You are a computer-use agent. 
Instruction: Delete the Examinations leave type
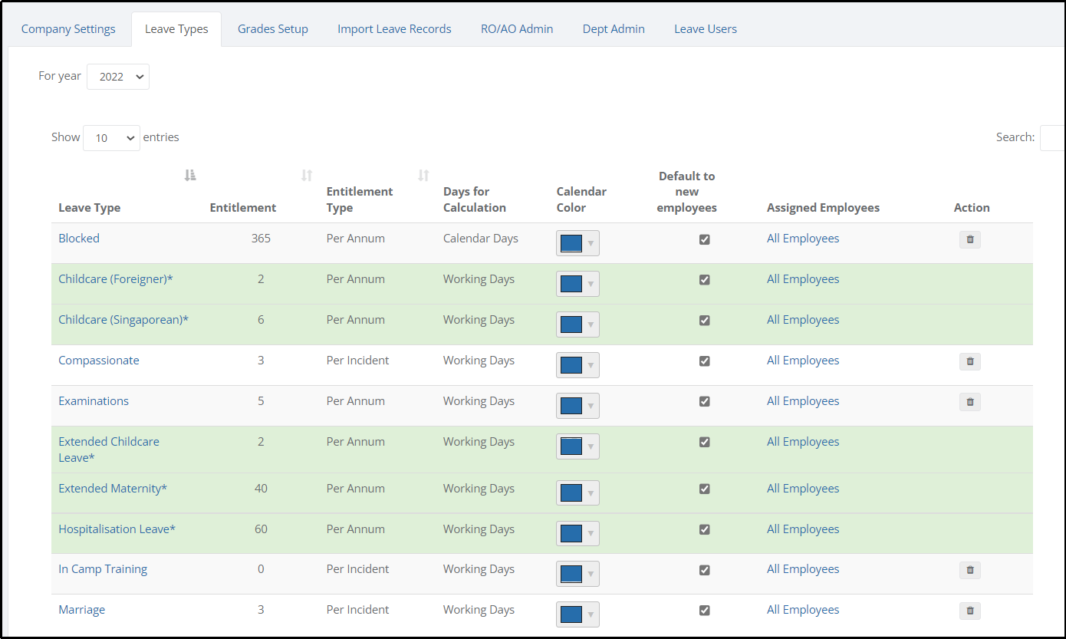click(969, 402)
